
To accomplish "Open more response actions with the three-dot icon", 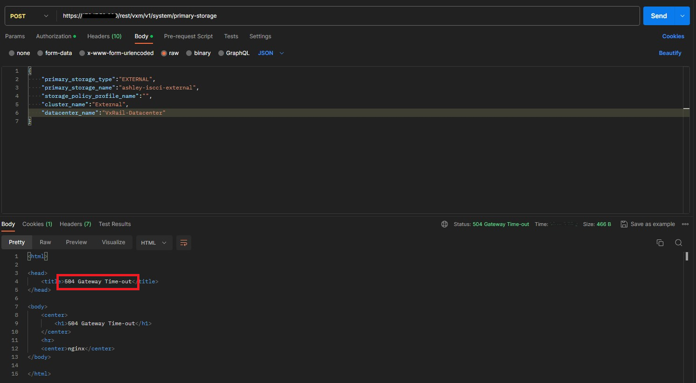I will click(x=685, y=224).
